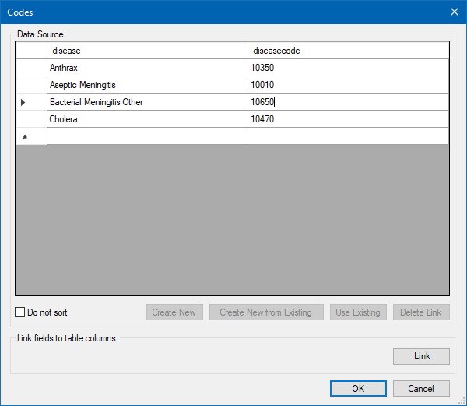Cancel the Codes dialog

pyautogui.click(x=421, y=388)
